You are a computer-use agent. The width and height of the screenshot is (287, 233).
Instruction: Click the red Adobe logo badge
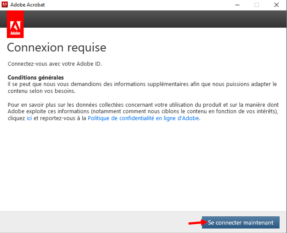pos(15,27)
